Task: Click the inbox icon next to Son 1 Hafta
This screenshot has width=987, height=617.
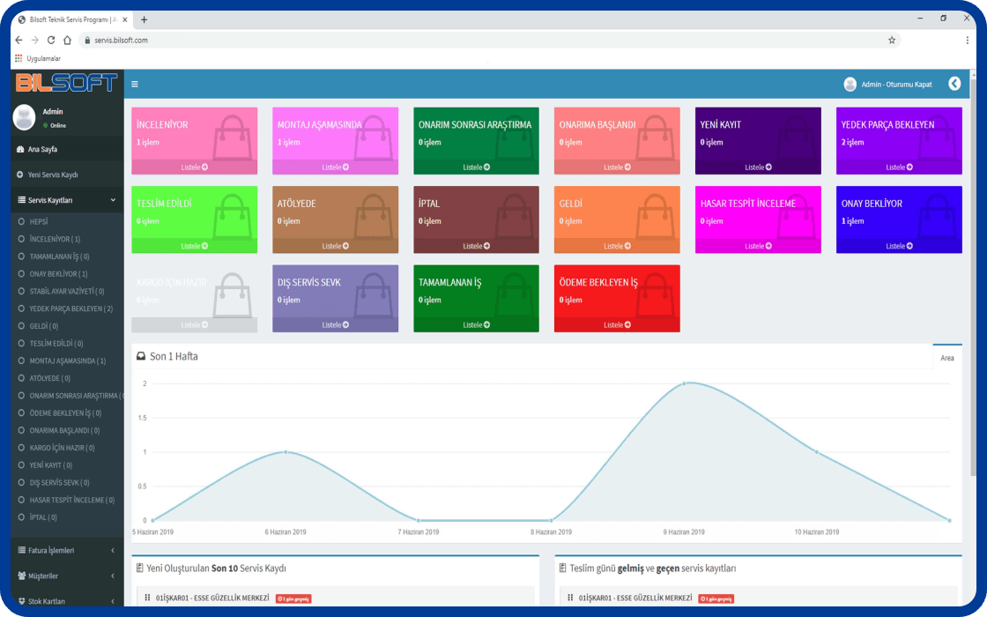Action: coord(141,356)
